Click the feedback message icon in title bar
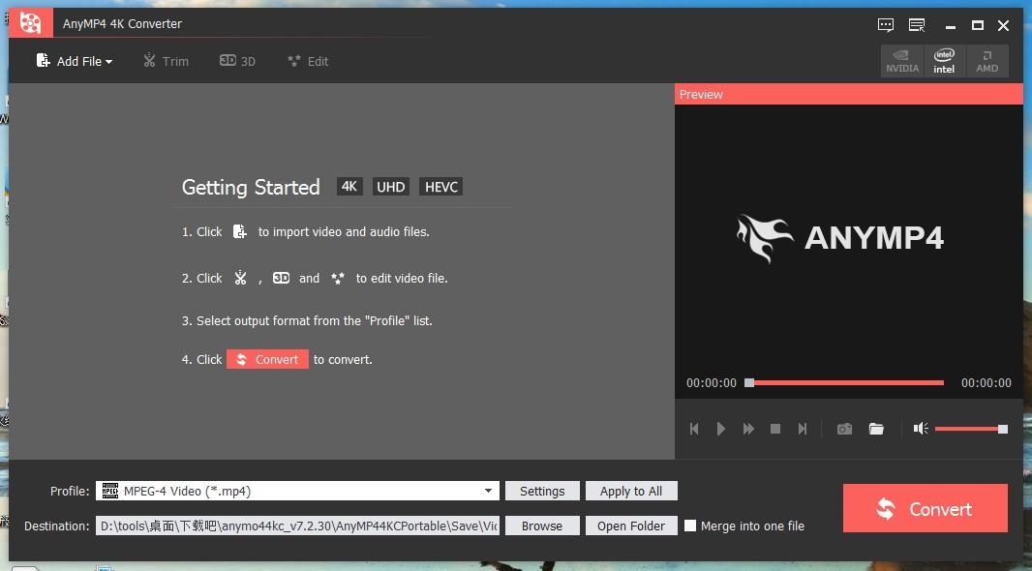 click(x=886, y=25)
